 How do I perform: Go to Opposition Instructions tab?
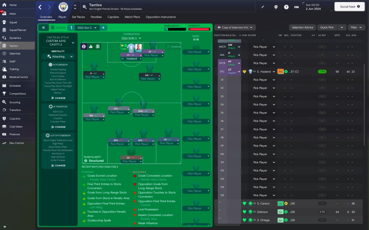[161, 17]
